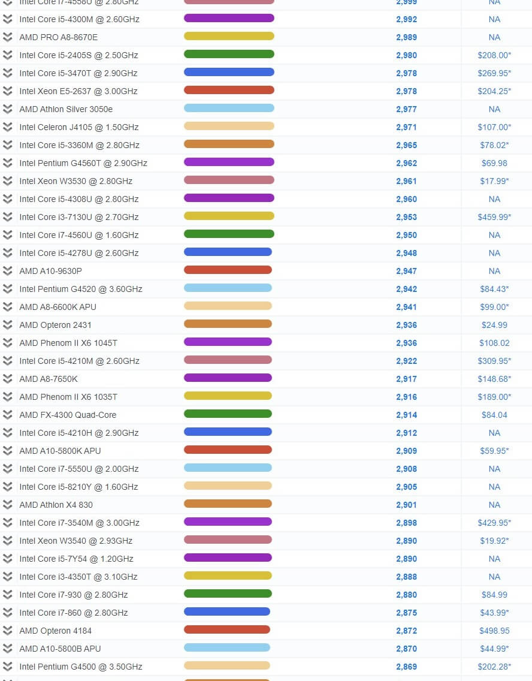Image resolution: width=532 pixels, height=681 pixels.
Task: Click score 2,947 for AMD A10-9630P
Action: 406,271
